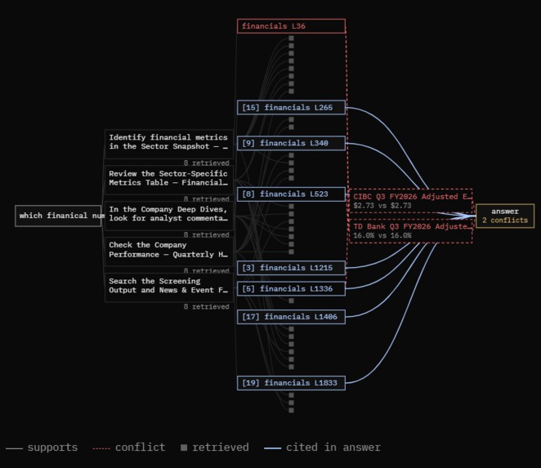The width and height of the screenshot is (541, 468).
Task: Click the '16.0% vs 16.0%' value text
Action: 382,235
